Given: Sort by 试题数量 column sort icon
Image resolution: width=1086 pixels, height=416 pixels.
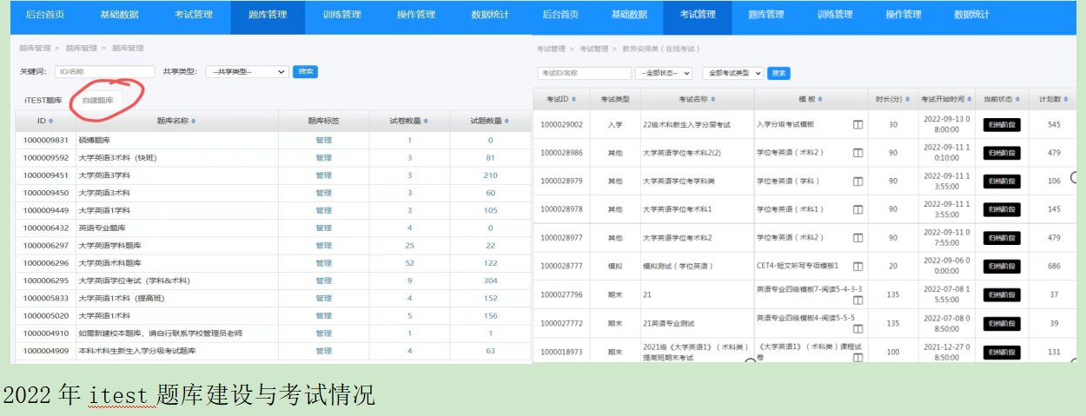Looking at the screenshot, I should 507,121.
